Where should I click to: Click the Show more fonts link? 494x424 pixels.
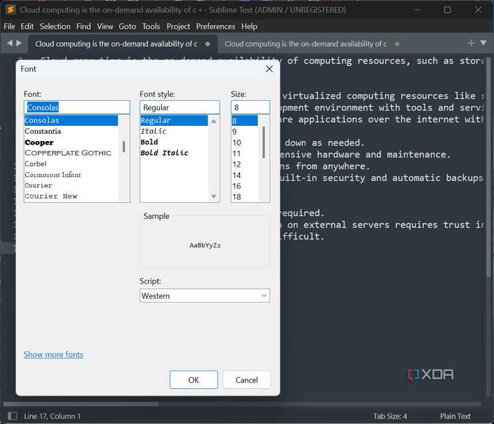54,354
